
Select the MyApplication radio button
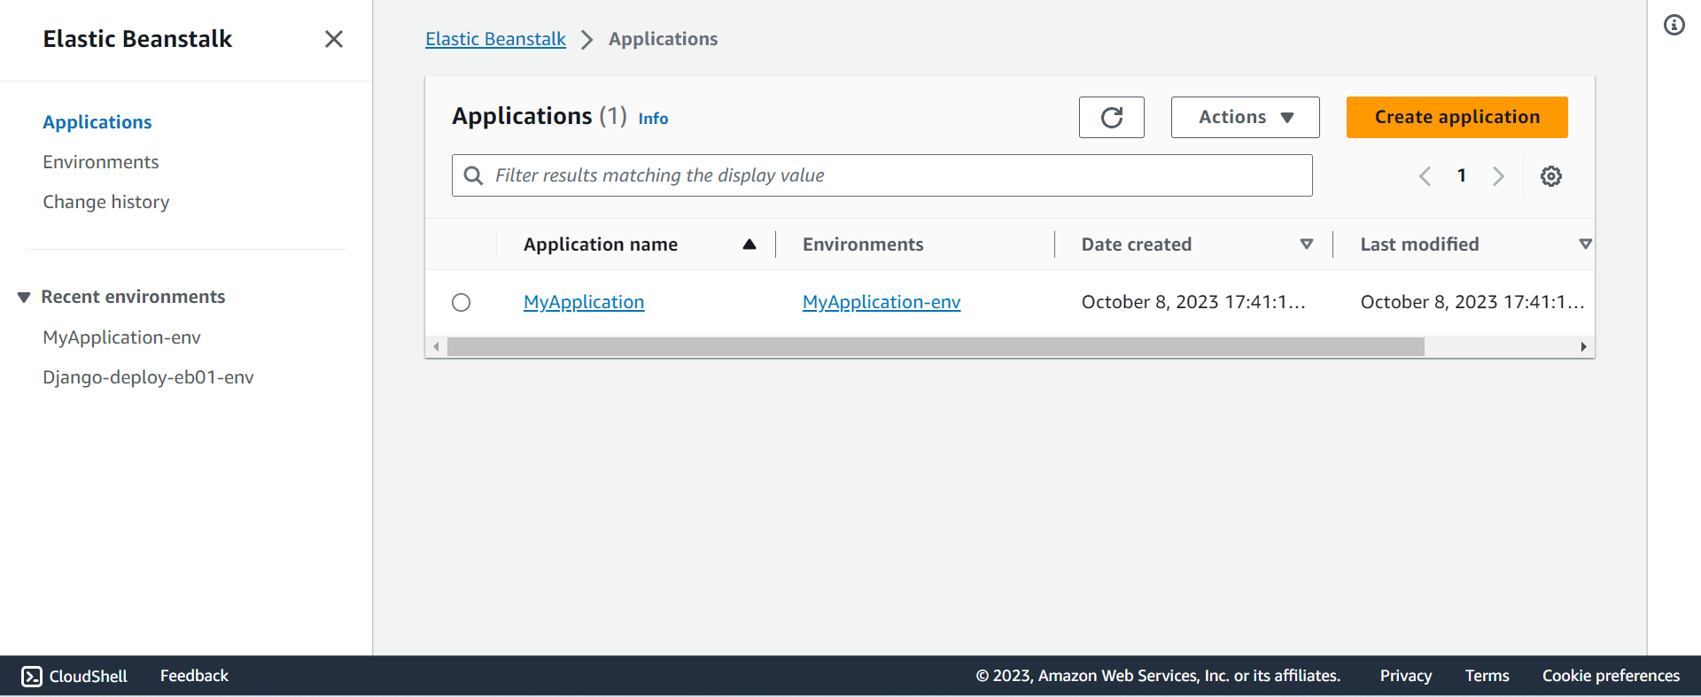point(461,303)
